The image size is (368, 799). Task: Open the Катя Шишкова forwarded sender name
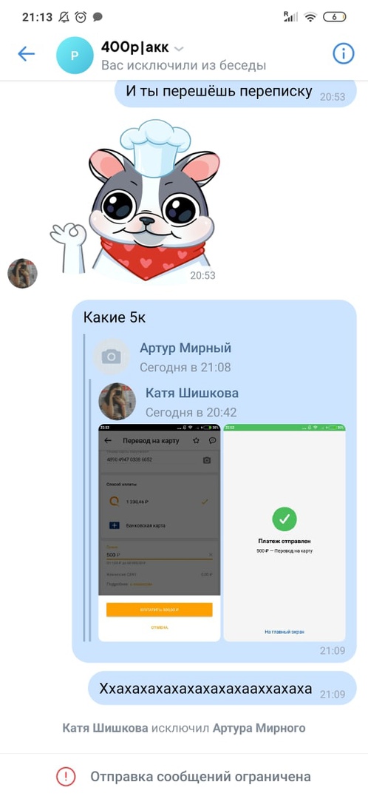point(192,393)
